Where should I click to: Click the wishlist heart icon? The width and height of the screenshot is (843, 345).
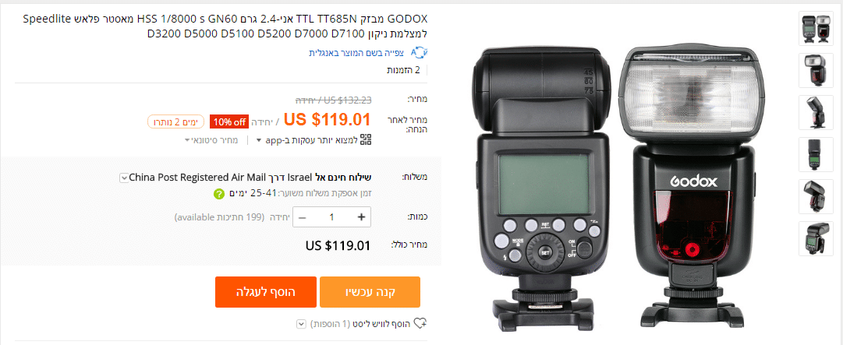coord(420,324)
